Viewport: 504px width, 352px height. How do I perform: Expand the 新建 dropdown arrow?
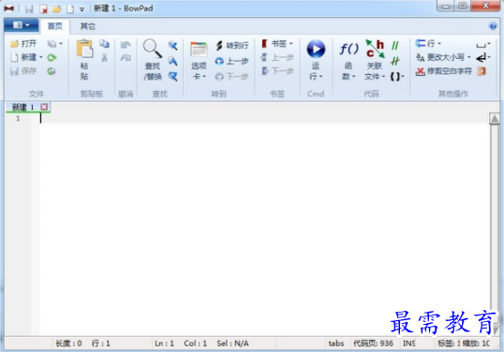coord(41,57)
